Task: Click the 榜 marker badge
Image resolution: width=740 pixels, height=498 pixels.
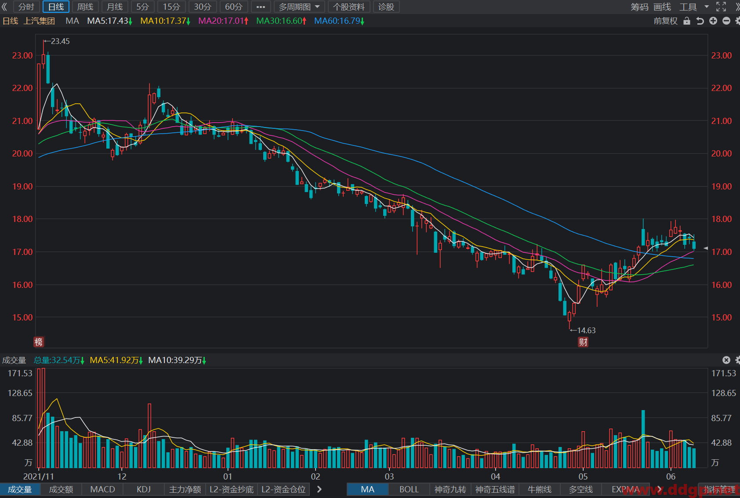Action: tap(39, 342)
